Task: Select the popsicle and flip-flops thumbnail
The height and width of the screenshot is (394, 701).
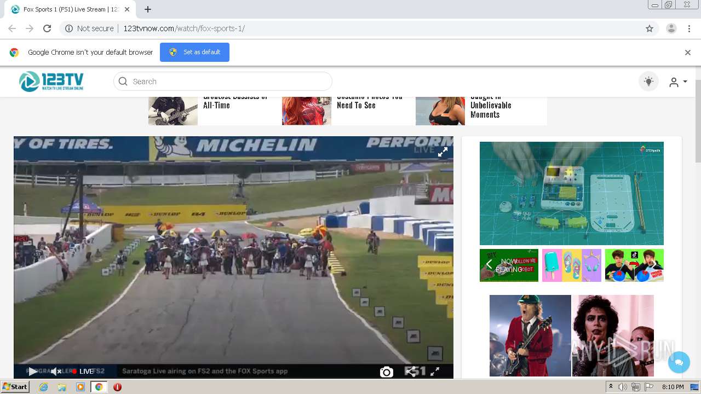Action: coord(572,265)
